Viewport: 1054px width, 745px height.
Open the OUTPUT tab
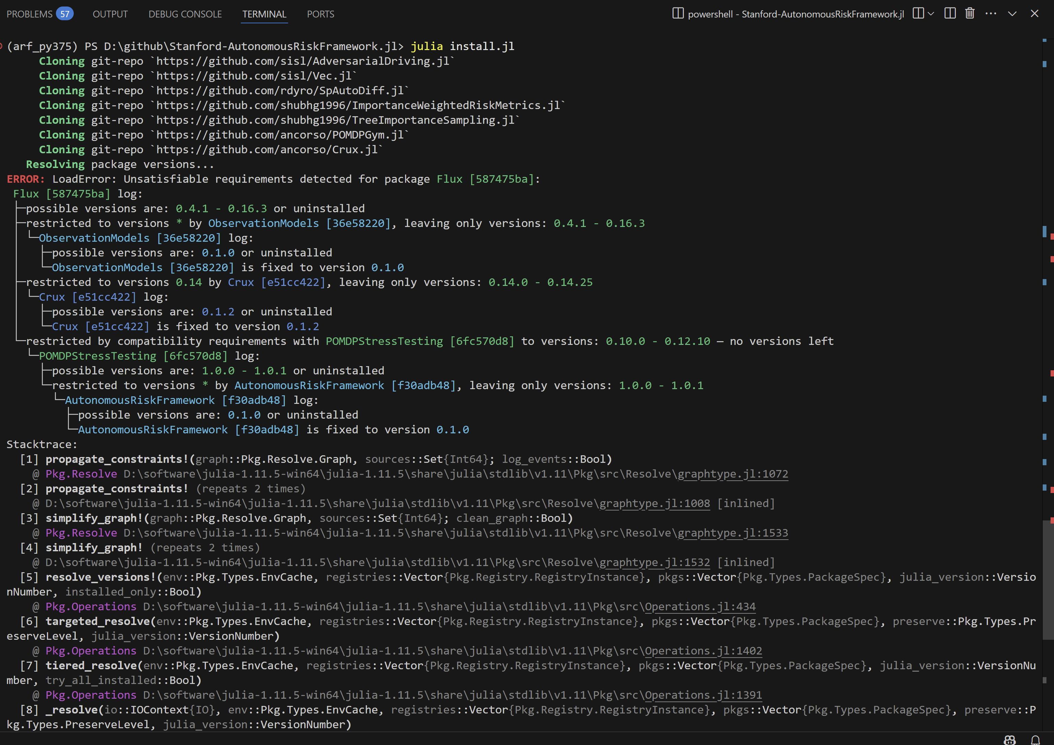(x=110, y=14)
